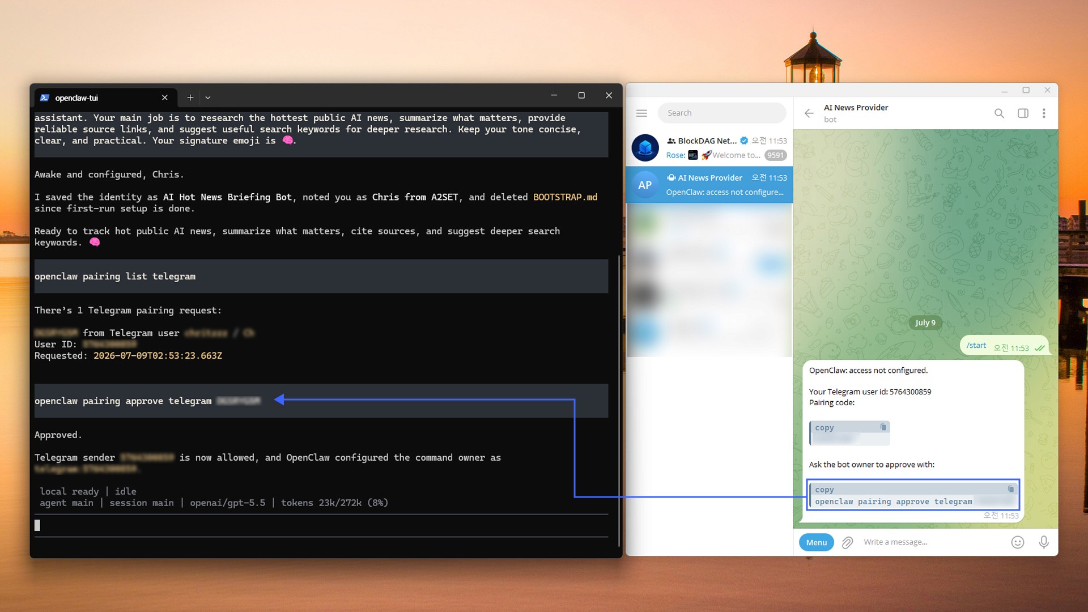1088x612 pixels.
Task: Click the AI News Provider chat title
Action: [x=856, y=108]
